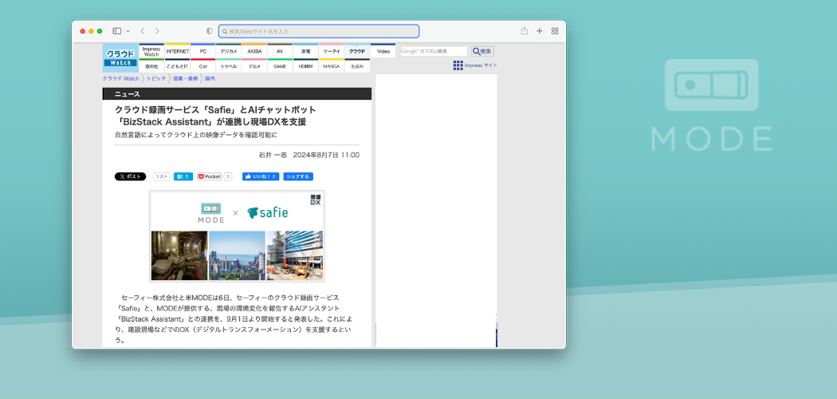Viewport: 837px width, 399px height.
Task: Show the tab overview grid icon
Action: coord(555,31)
